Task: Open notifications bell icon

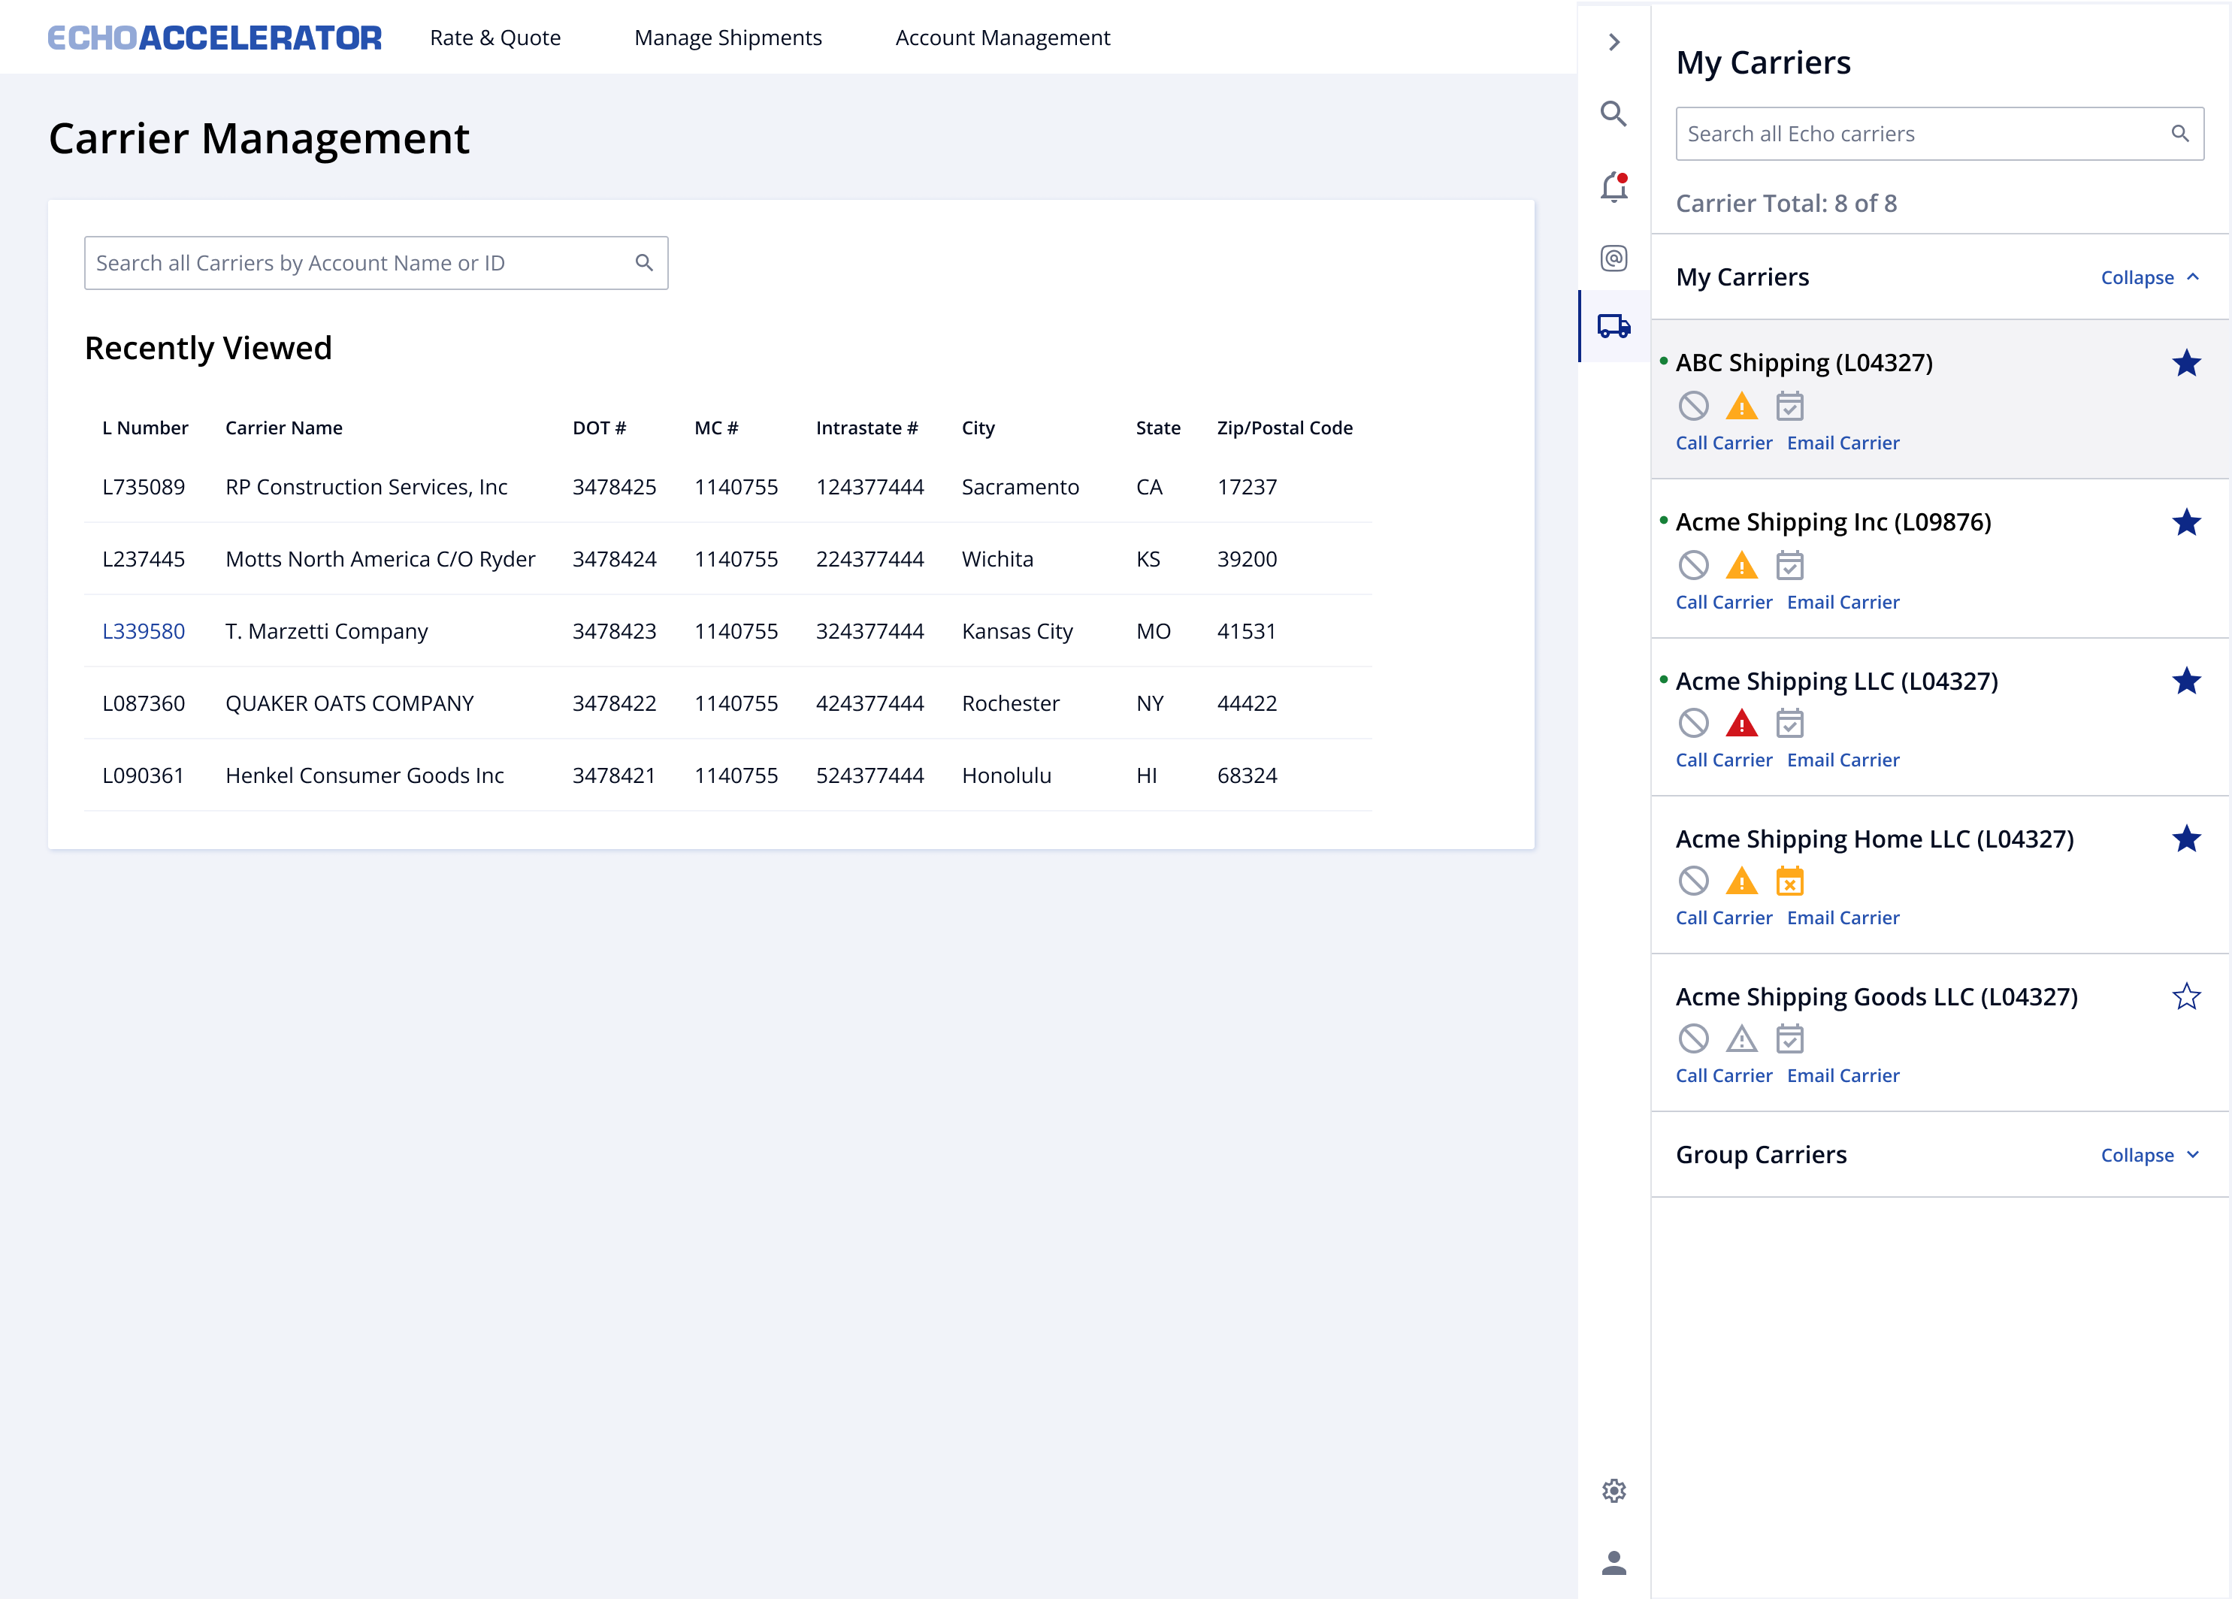Action: (1614, 187)
